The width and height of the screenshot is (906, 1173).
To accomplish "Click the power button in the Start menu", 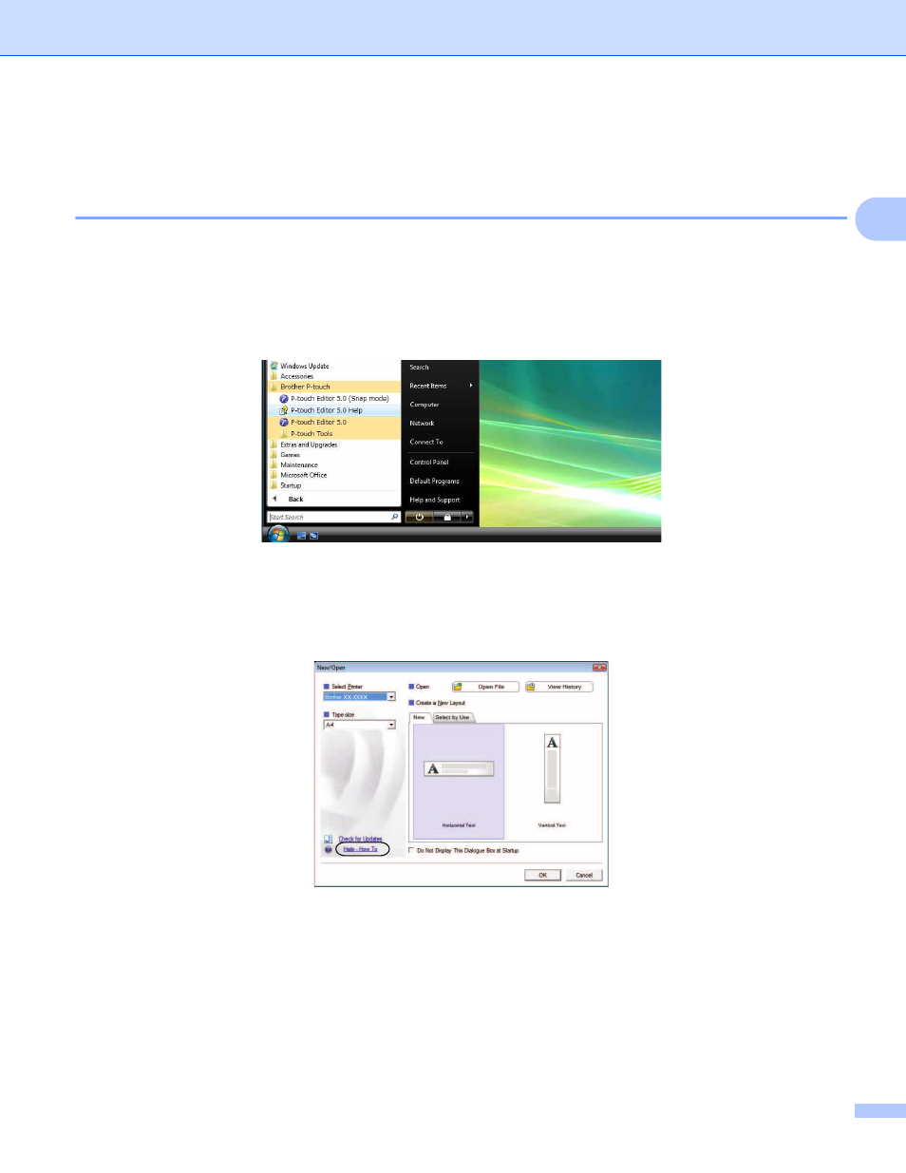I will [x=419, y=518].
